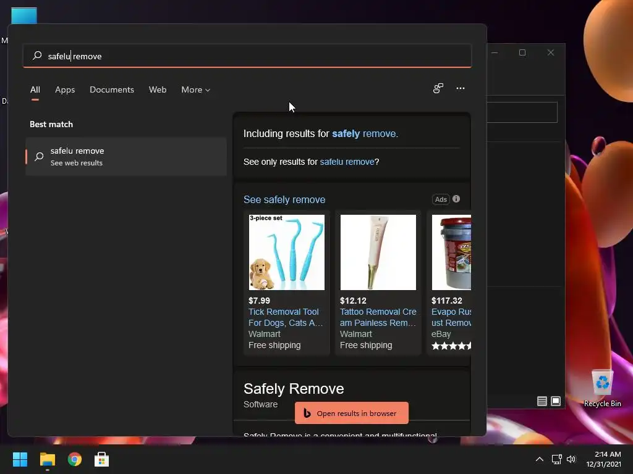Open the 'See safely remove' link

[x=284, y=199]
